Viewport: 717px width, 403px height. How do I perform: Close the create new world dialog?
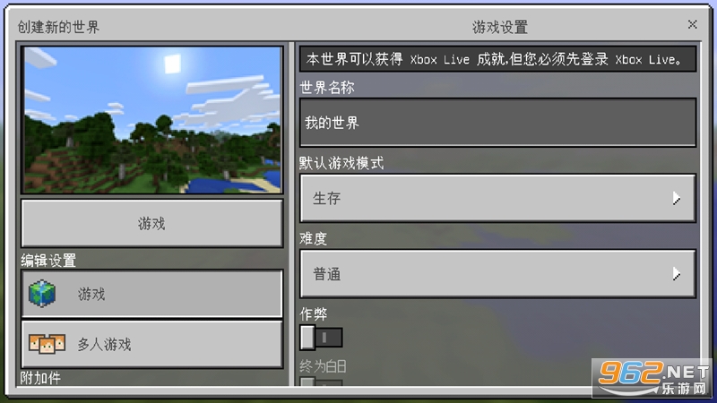(692, 24)
